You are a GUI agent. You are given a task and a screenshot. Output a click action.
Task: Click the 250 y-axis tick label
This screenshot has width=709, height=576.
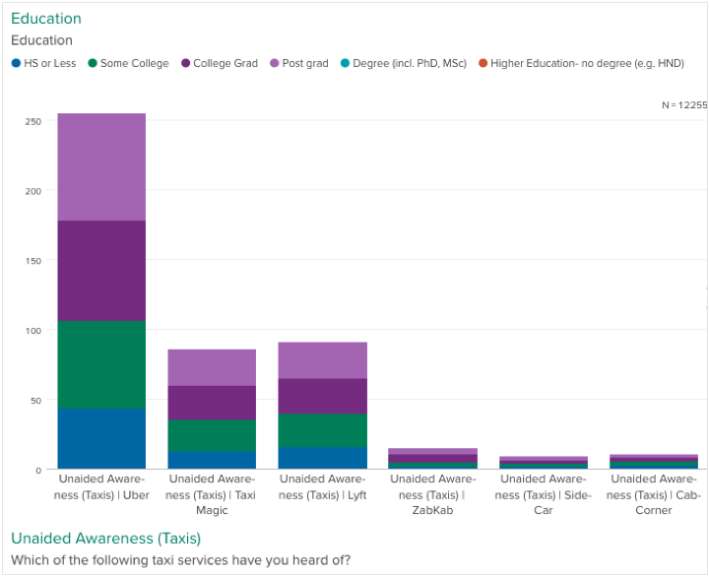[x=33, y=122]
